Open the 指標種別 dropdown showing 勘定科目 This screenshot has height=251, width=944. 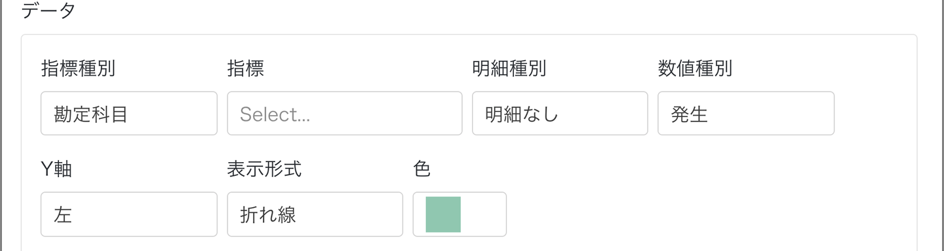point(128,114)
